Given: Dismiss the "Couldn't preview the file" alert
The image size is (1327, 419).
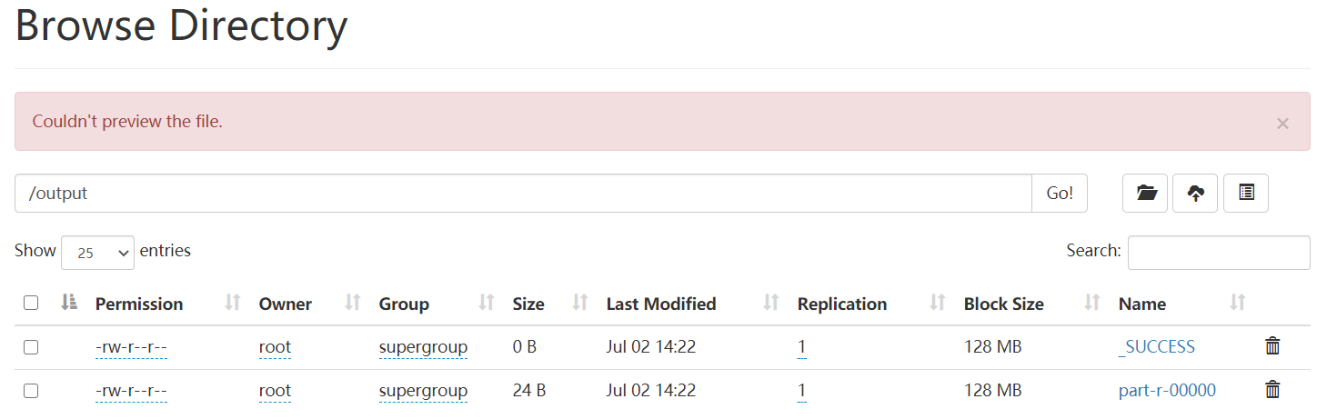Looking at the screenshot, I should (x=1282, y=124).
